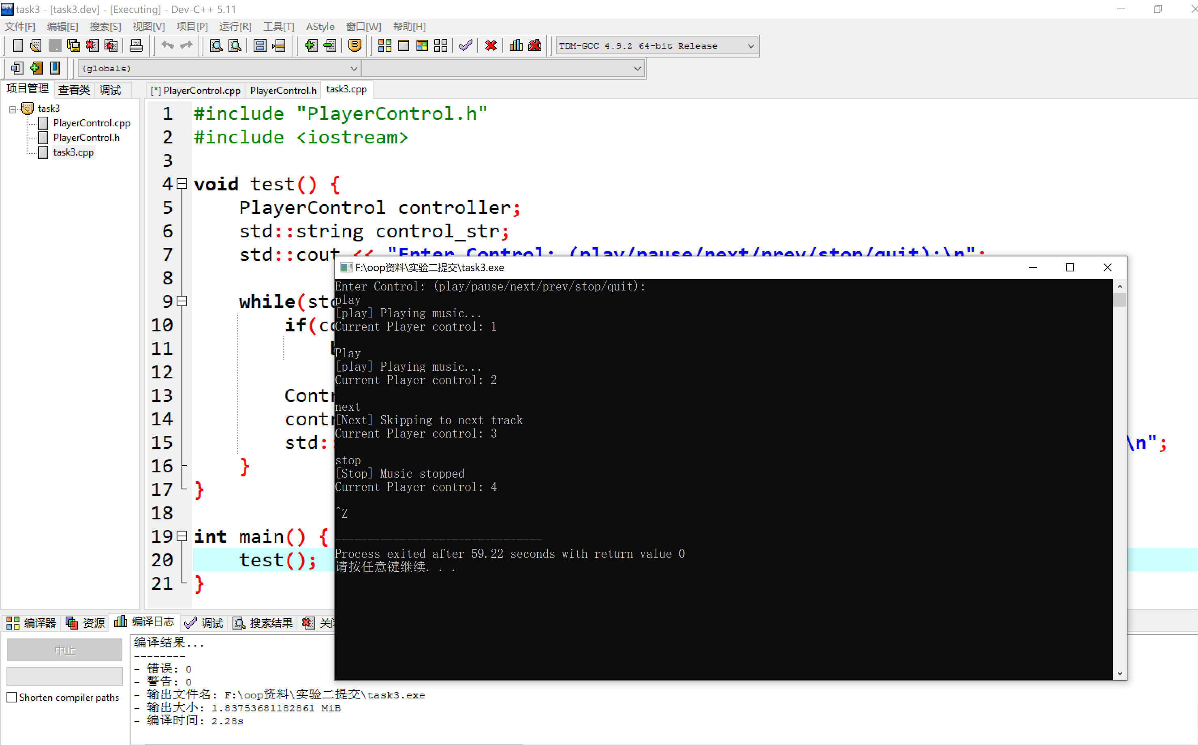The image size is (1198, 745).
Task: Collapse the task3 project tree node
Action: [x=12, y=109]
